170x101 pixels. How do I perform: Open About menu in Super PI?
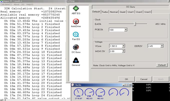19,4
